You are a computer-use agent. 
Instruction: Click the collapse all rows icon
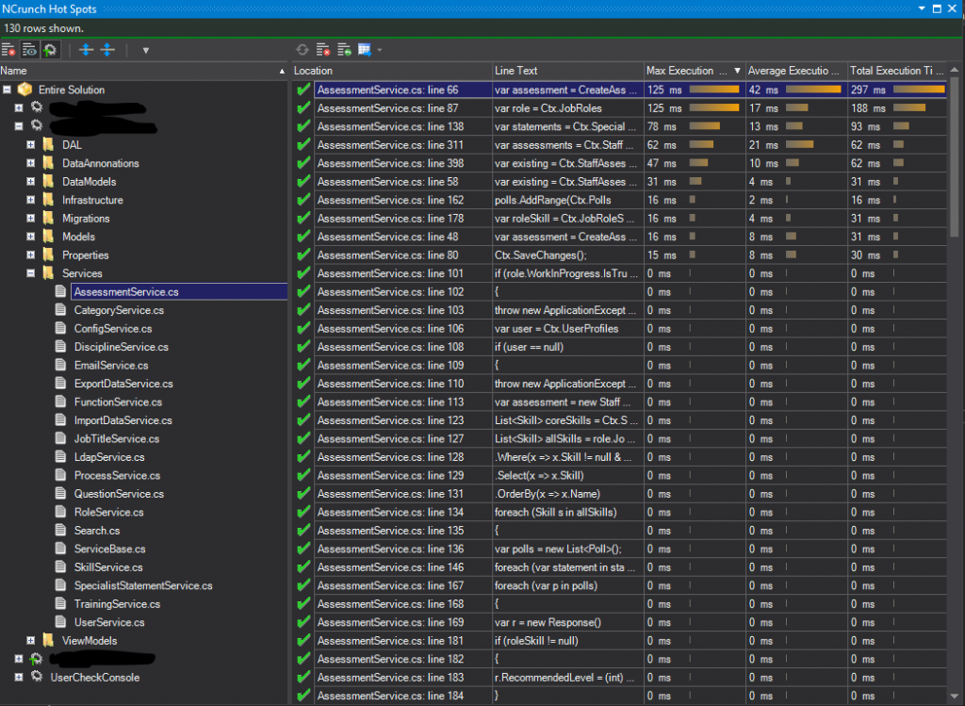pyautogui.click(x=109, y=49)
